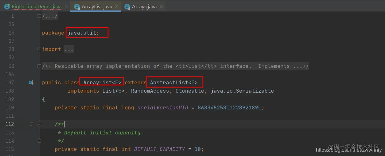The width and height of the screenshot is (385, 156).
Task: Click the BigDecimalDemo.java tab file icon
Action: pos(7,6)
